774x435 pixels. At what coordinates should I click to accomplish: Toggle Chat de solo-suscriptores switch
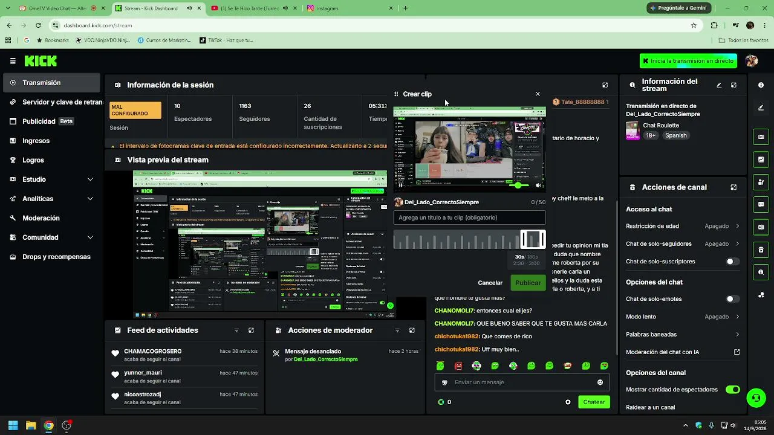point(732,262)
